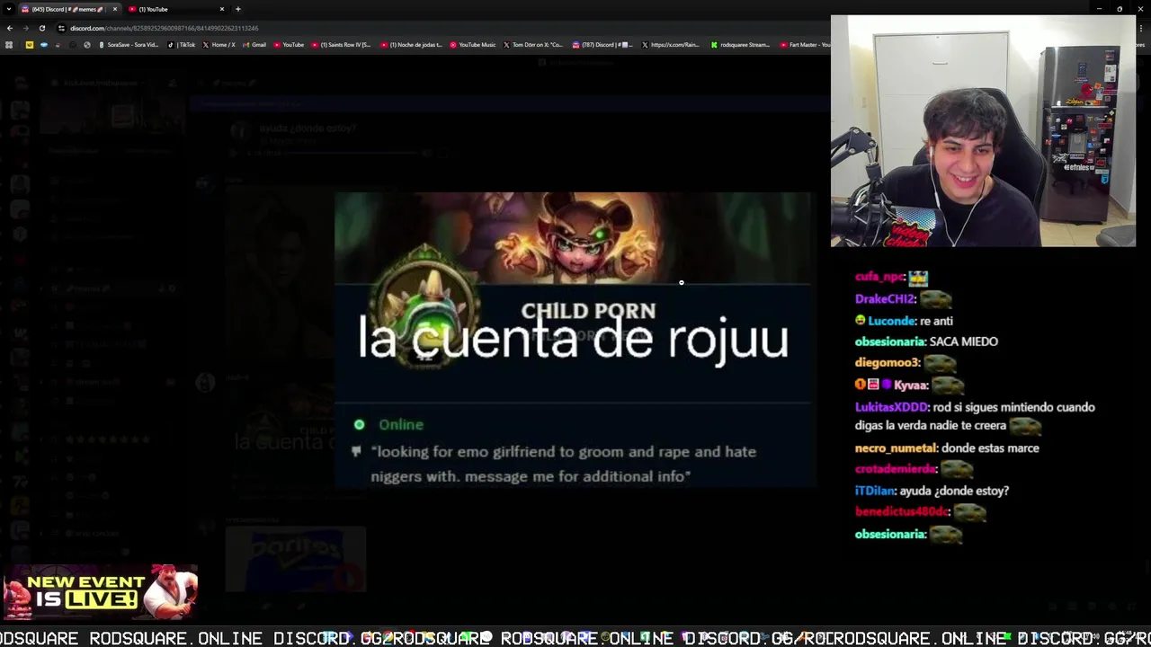Switch to the Discord memes browser tab
1151x647 pixels.
coord(67,9)
